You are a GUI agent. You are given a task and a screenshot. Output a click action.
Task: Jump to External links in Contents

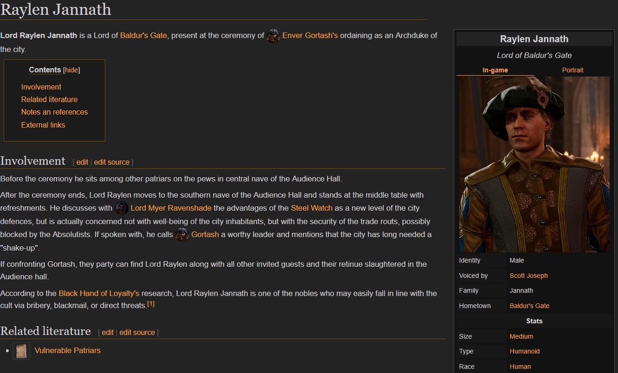(x=43, y=125)
